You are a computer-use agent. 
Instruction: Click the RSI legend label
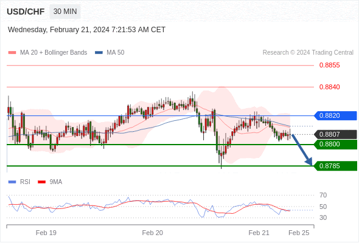coord(25,182)
